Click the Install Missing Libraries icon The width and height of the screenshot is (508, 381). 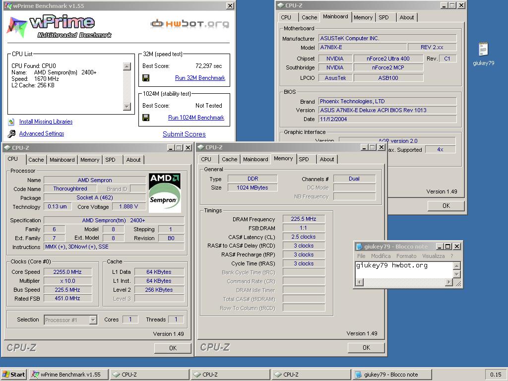point(12,122)
